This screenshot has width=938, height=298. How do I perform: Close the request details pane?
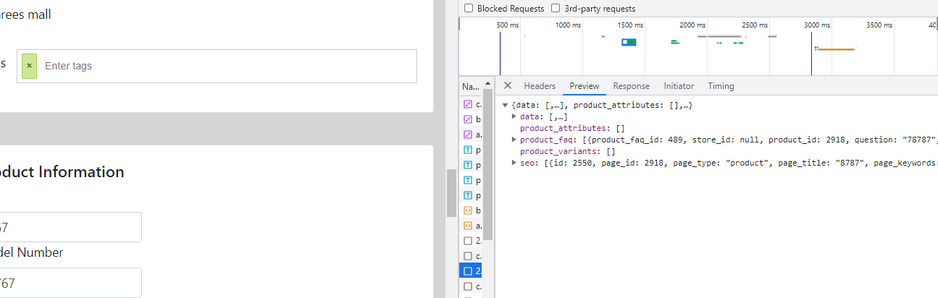(507, 86)
